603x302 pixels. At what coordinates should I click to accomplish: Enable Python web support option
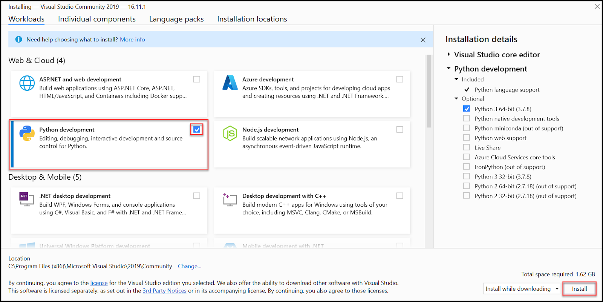pos(467,138)
